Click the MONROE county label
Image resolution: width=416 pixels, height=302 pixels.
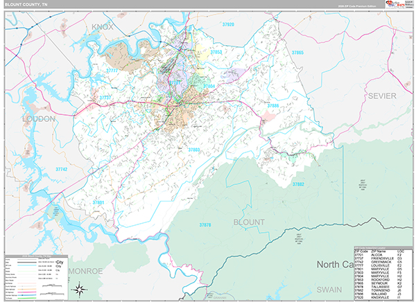(x=86, y=271)
